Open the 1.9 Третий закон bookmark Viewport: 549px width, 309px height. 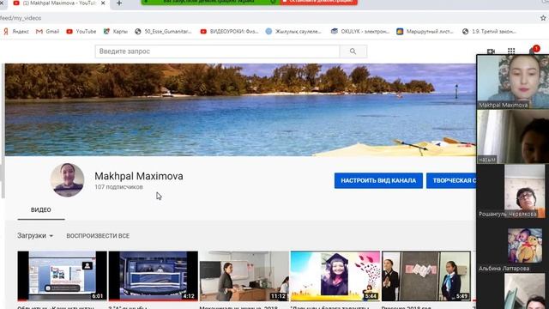(489, 32)
